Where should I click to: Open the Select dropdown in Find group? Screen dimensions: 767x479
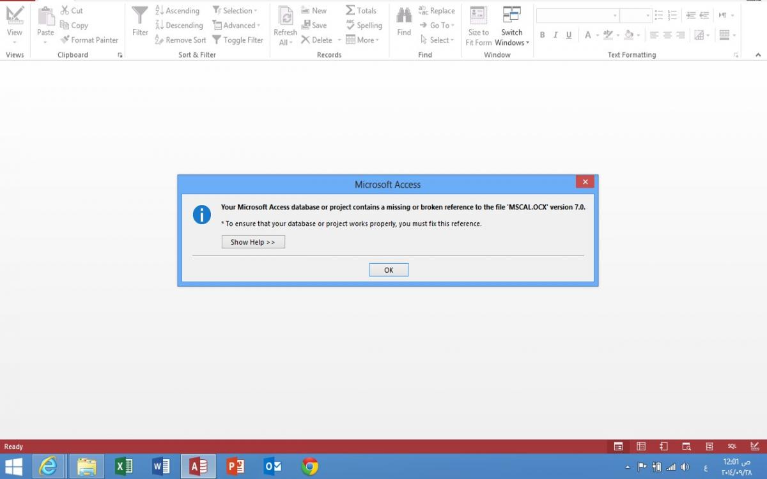pyautogui.click(x=437, y=40)
